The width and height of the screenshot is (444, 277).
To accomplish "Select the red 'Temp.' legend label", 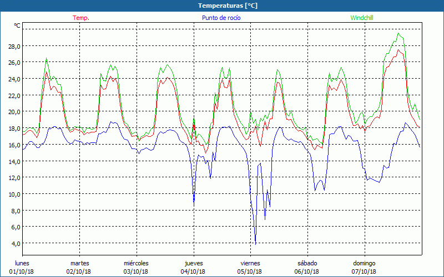I will [x=81, y=18].
